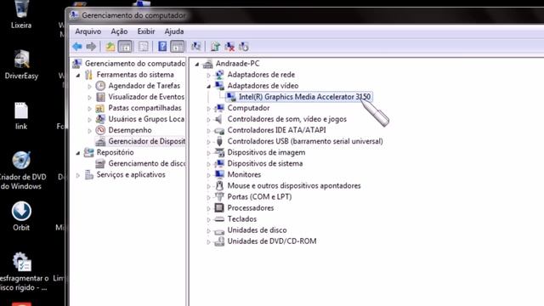Select Gerenciamento de disco
This screenshot has width=544, height=306.
coord(146,163)
